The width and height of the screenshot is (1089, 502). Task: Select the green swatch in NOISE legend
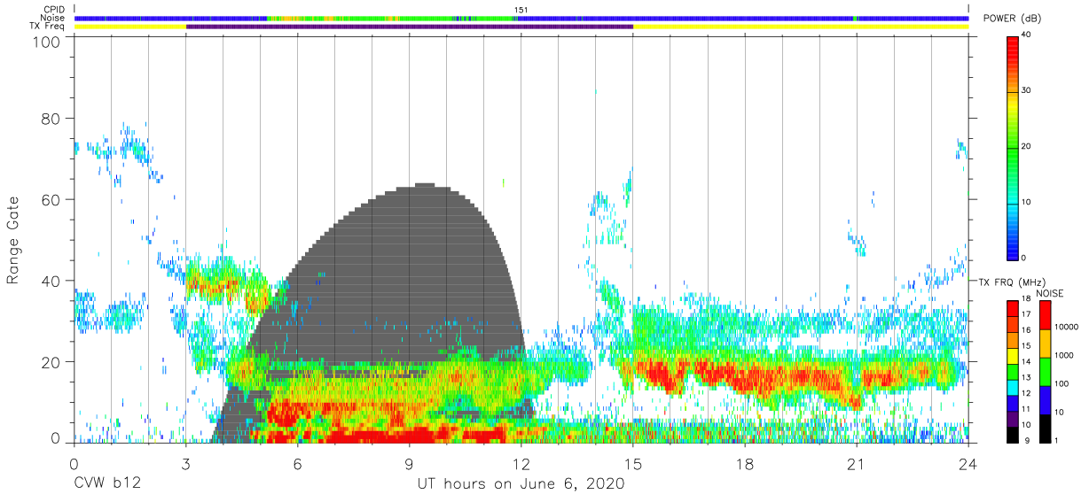coord(1045,371)
